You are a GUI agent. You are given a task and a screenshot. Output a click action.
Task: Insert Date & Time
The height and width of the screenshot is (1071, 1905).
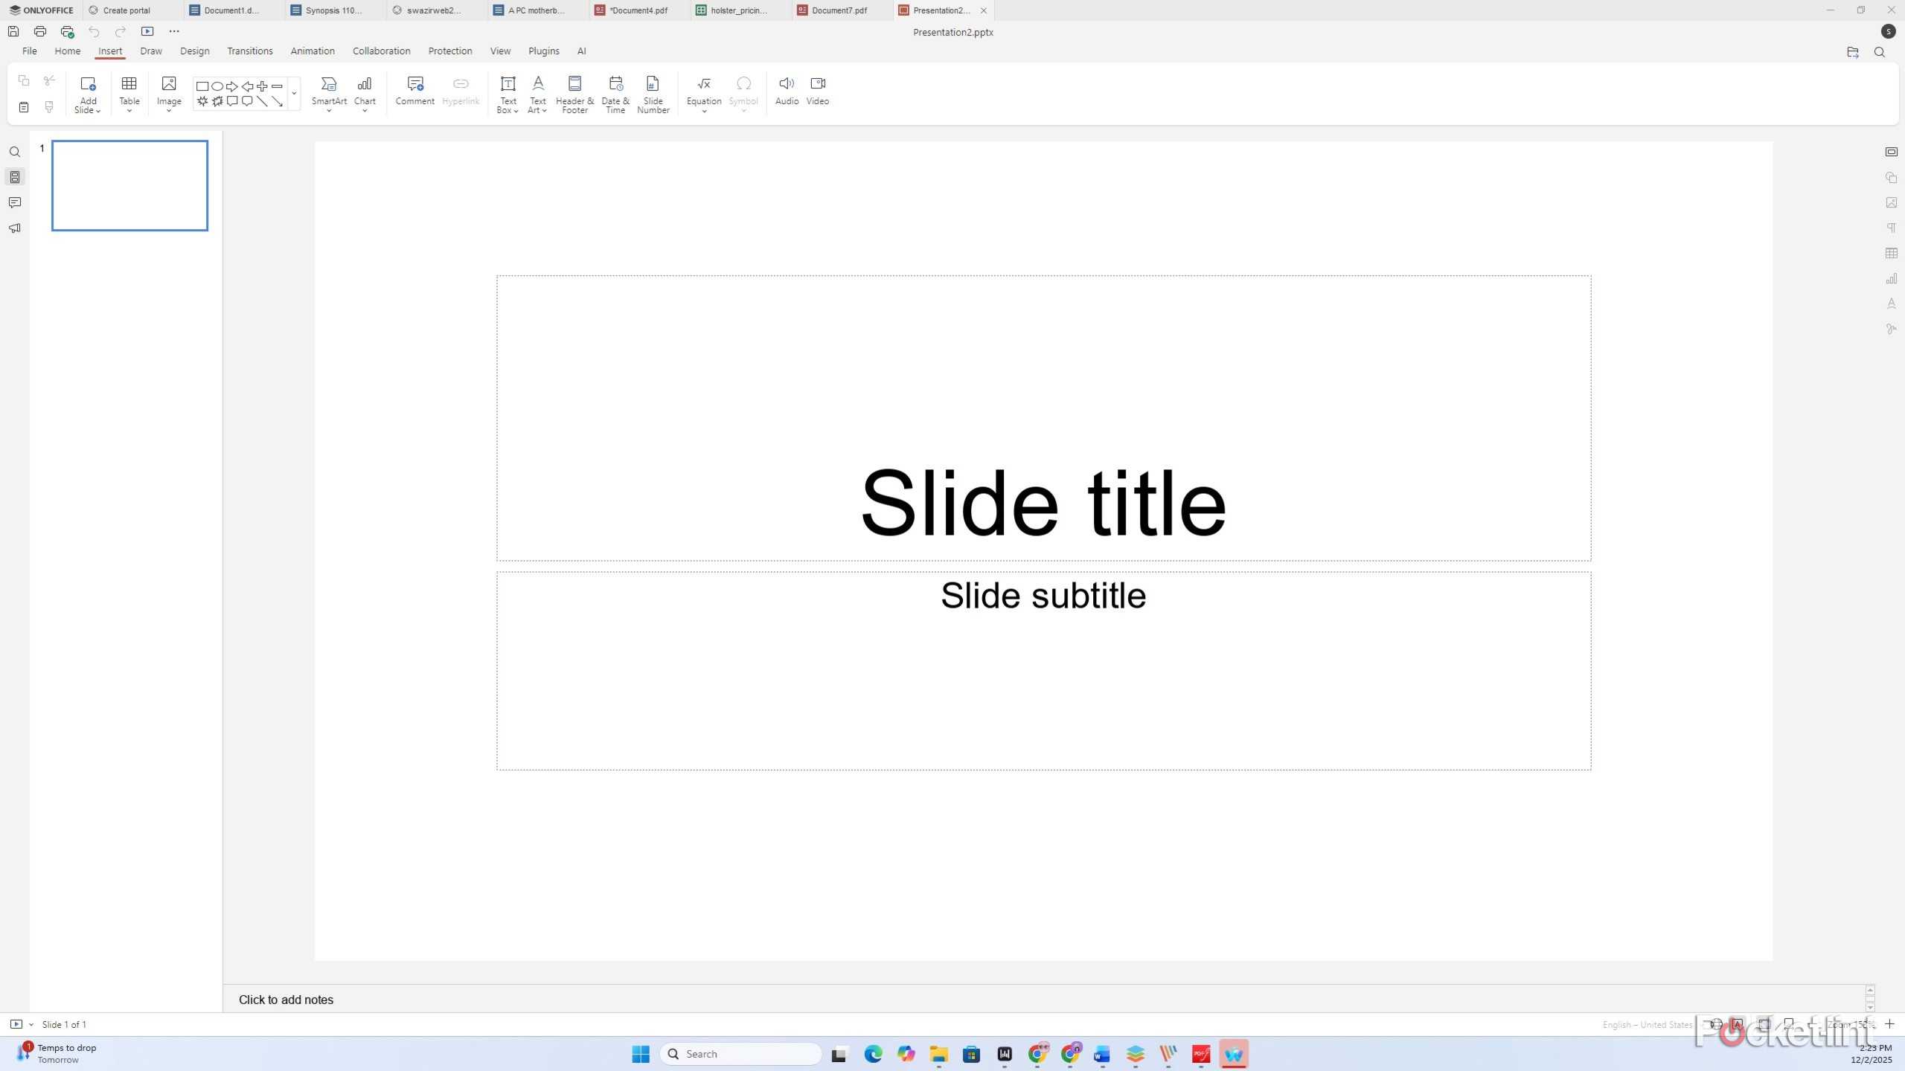click(x=615, y=94)
